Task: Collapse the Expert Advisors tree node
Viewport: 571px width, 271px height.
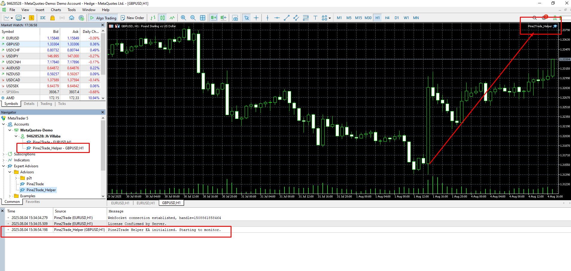Action: tap(4, 166)
